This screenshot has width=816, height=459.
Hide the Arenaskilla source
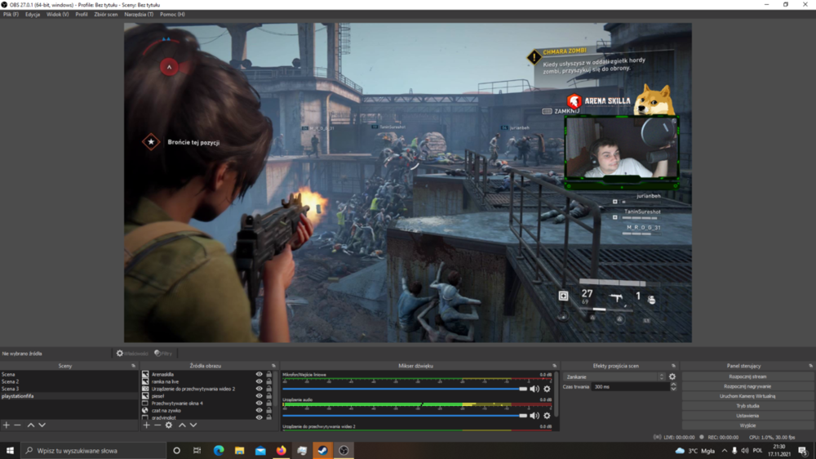click(259, 374)
